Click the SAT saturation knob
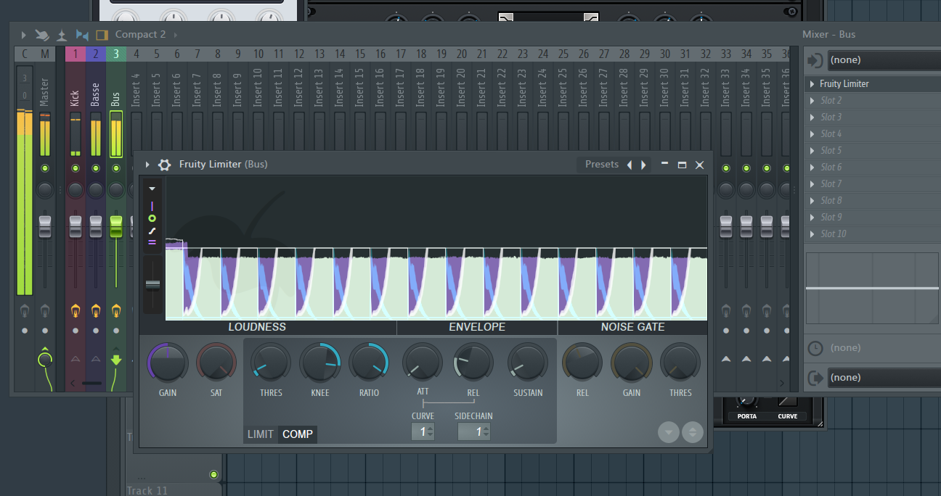This screenshot has height=496, width=941. point(216,363)
